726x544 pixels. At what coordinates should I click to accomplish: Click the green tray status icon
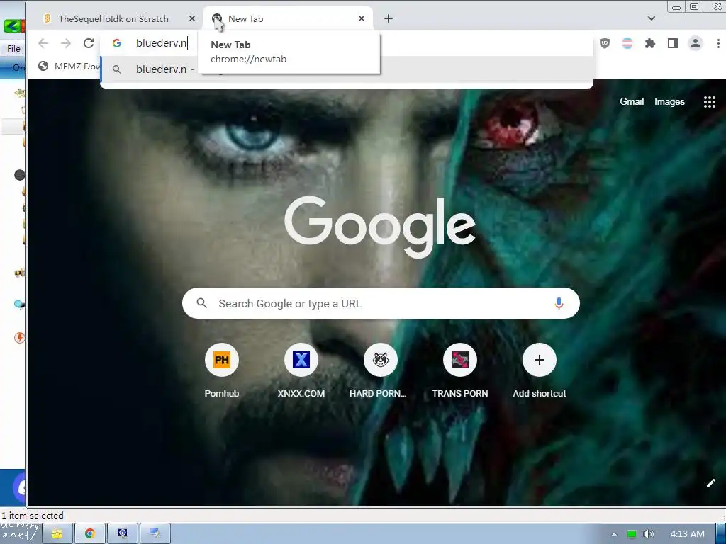click(x=632, y=534)
